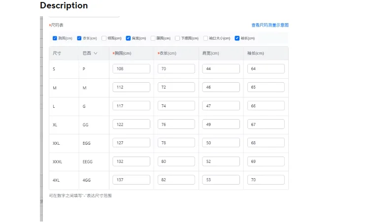Enable the 下摆围(cm) checkbox
The width and height of the screenshot is (374, 223).
(177, 38)
